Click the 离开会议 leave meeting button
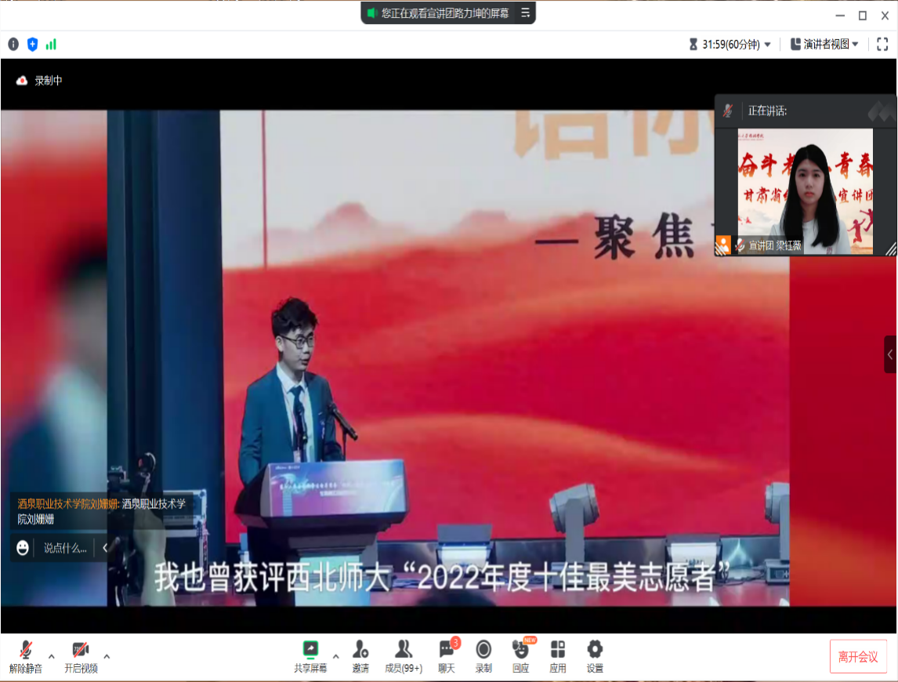The height and width of the screenshot is (682, 898). (858, 657)
